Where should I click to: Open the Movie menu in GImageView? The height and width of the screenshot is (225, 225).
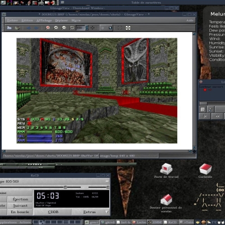coord(76,20)
